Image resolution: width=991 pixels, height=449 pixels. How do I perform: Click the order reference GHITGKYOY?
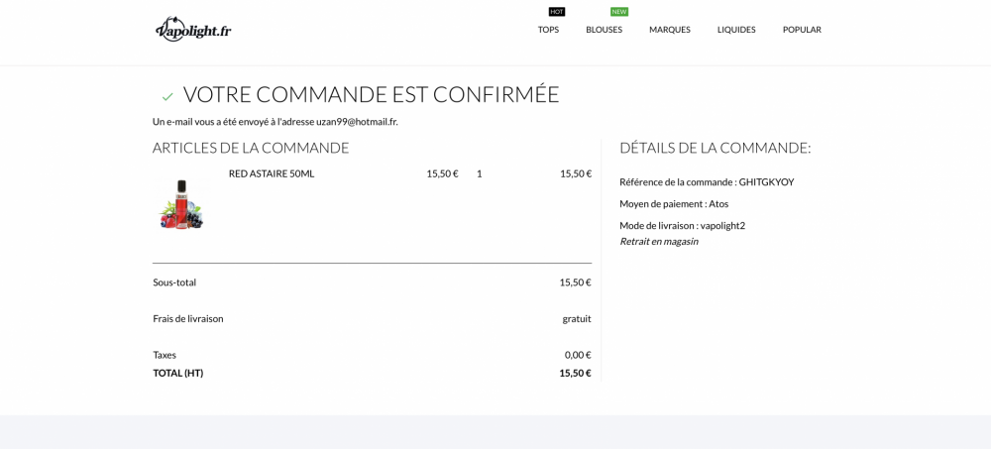click(x=766, y=182)
